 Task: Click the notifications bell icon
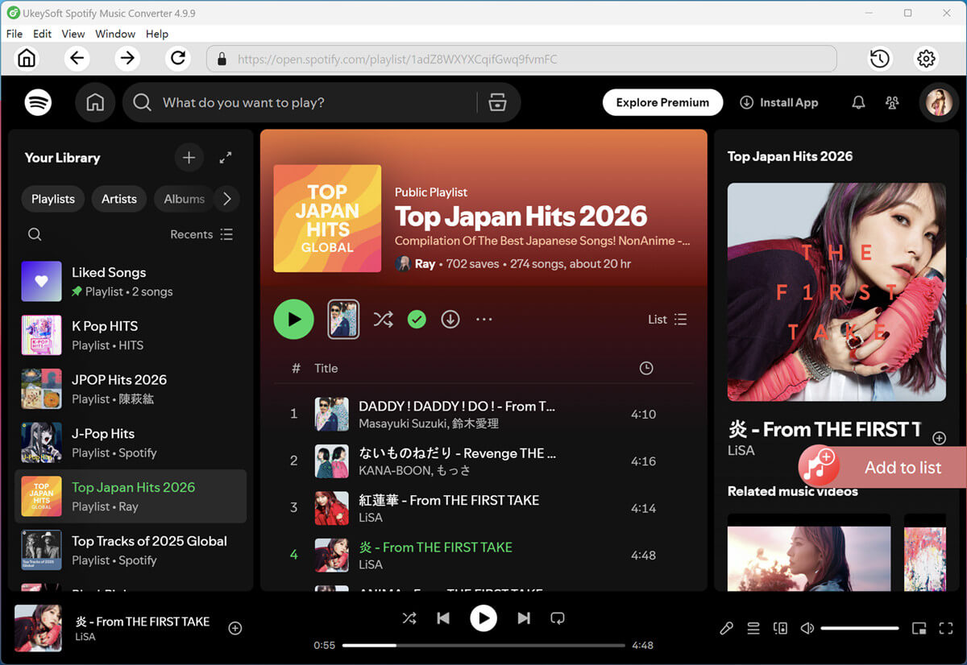[857, 102]
